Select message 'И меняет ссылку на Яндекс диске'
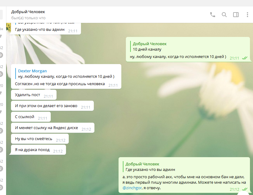Screen dimensions: 253x195 click(53, 128)
